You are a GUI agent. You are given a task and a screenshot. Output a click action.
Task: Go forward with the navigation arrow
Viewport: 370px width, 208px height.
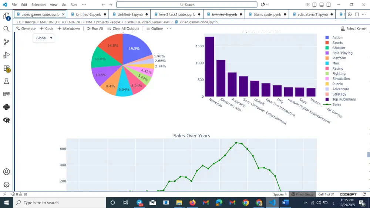click(x=110, y=5)
